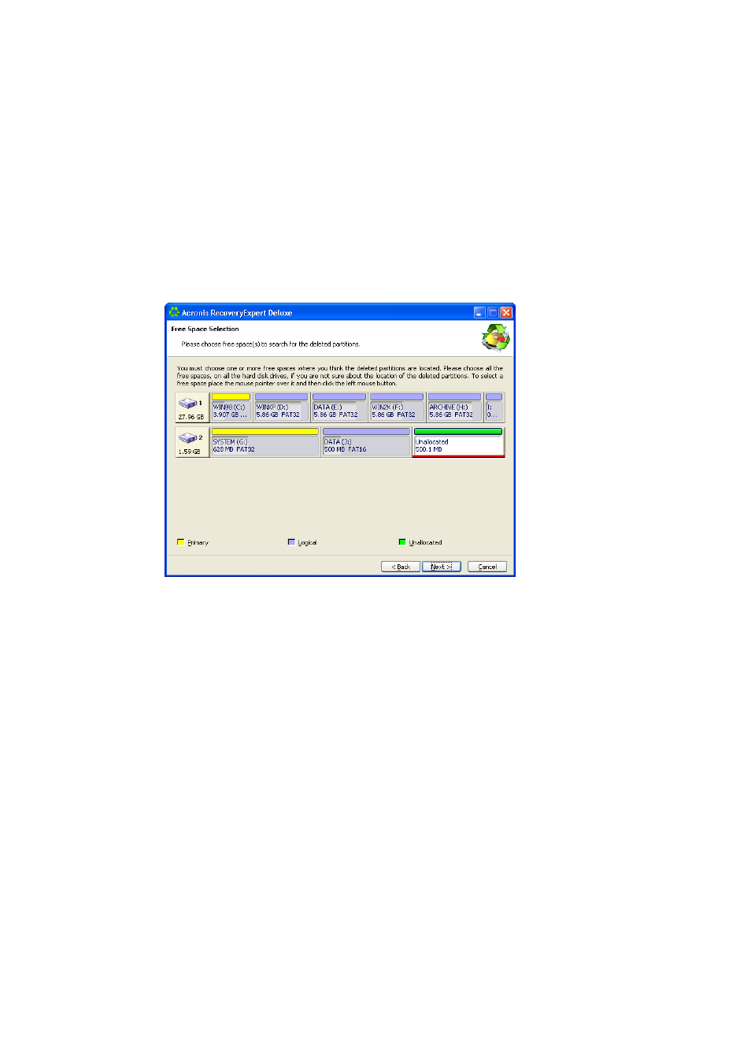Select the WINXP (D:) partition block

(x=281, y=407)
